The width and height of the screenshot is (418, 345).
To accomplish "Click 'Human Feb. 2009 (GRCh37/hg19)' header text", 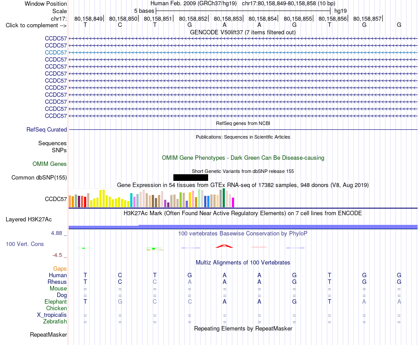I will [194, 4].
